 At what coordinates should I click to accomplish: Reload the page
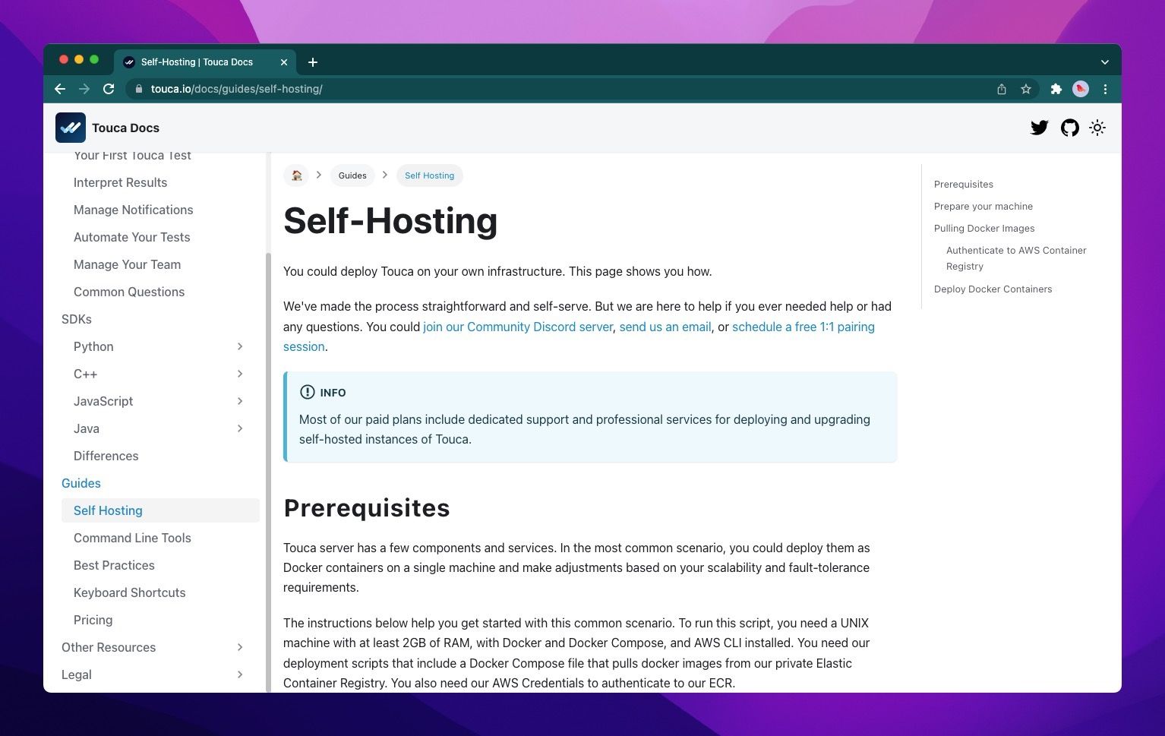pyautogui.click(x=109, y=89)
